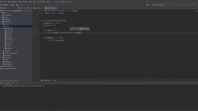Expand the templates folder
Image resolution: width=198 pixels, height=111 pixels.
(x=1, y=22)
